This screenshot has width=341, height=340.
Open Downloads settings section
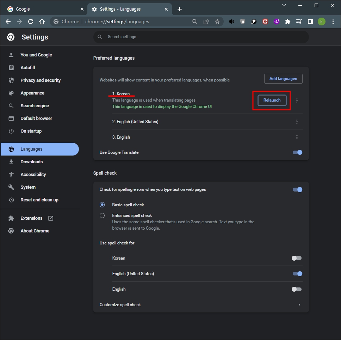coord(32,162)
